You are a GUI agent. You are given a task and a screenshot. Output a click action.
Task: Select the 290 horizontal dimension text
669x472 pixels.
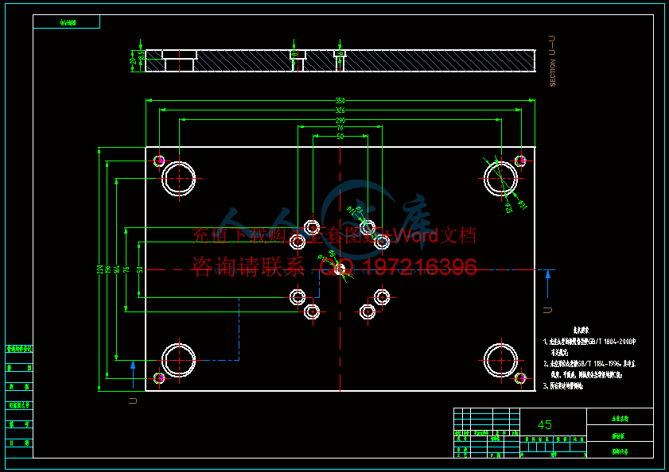pos(340,121)
